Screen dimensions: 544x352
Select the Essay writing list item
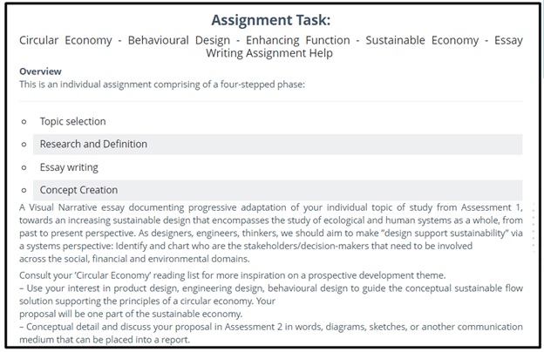pos(69,167)
